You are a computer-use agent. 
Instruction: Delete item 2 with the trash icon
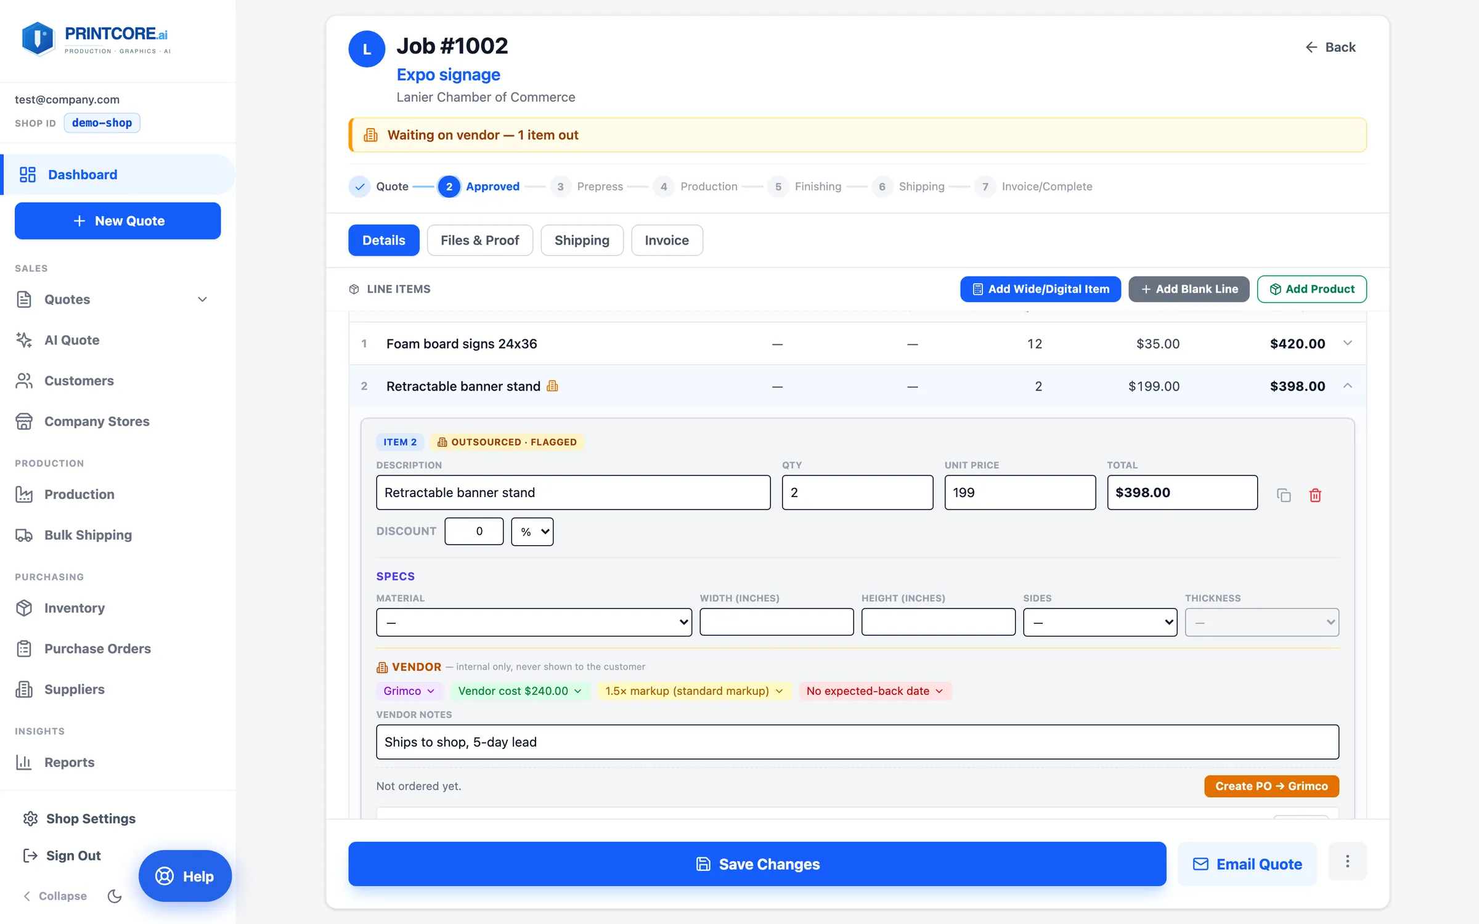[x=1315, y=495]
